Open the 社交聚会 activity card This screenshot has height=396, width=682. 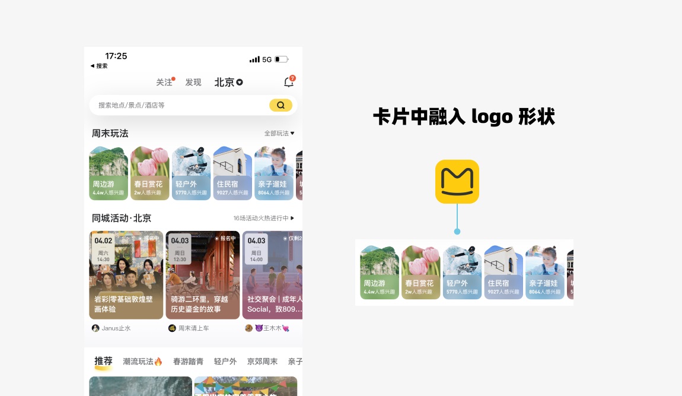tap(272, 275)
